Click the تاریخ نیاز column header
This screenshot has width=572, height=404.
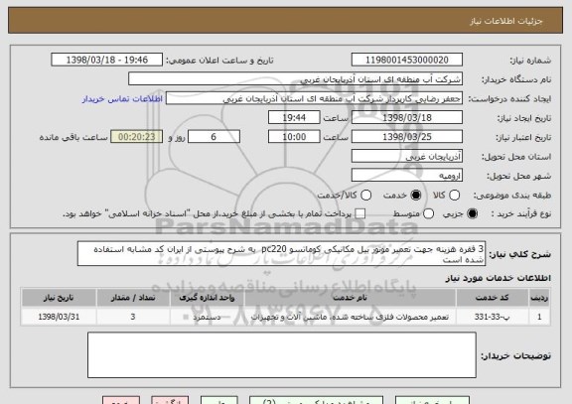(x=59, y=298)
